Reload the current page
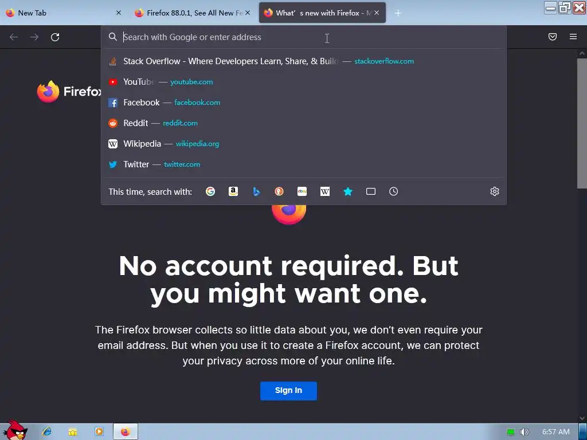 pyautogui.click(x=55, y=37)
